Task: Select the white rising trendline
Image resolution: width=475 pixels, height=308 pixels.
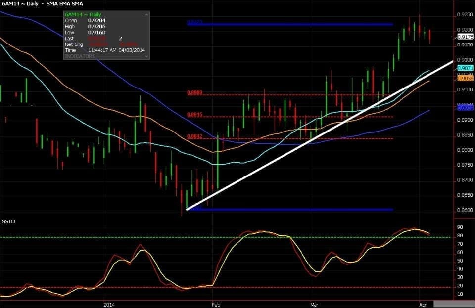Action: pos(320,135)
